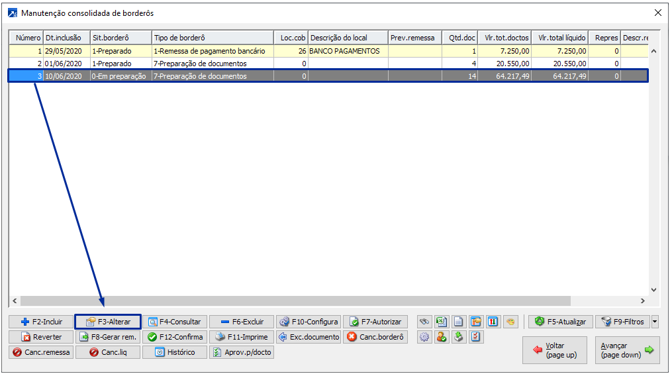Click the Tipo de borderô column header
Screen dimensions: 672x376
coord(213,38)
